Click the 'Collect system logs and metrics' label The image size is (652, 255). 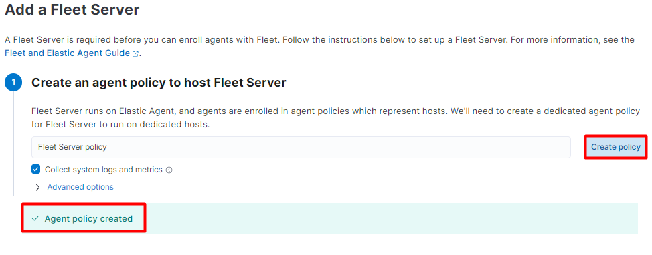click(x=104, y=169)
